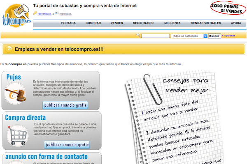The width and height of the screenshot is (247, 164).
Task: Open the Identificate login link
Action: [x=44, y=14]
